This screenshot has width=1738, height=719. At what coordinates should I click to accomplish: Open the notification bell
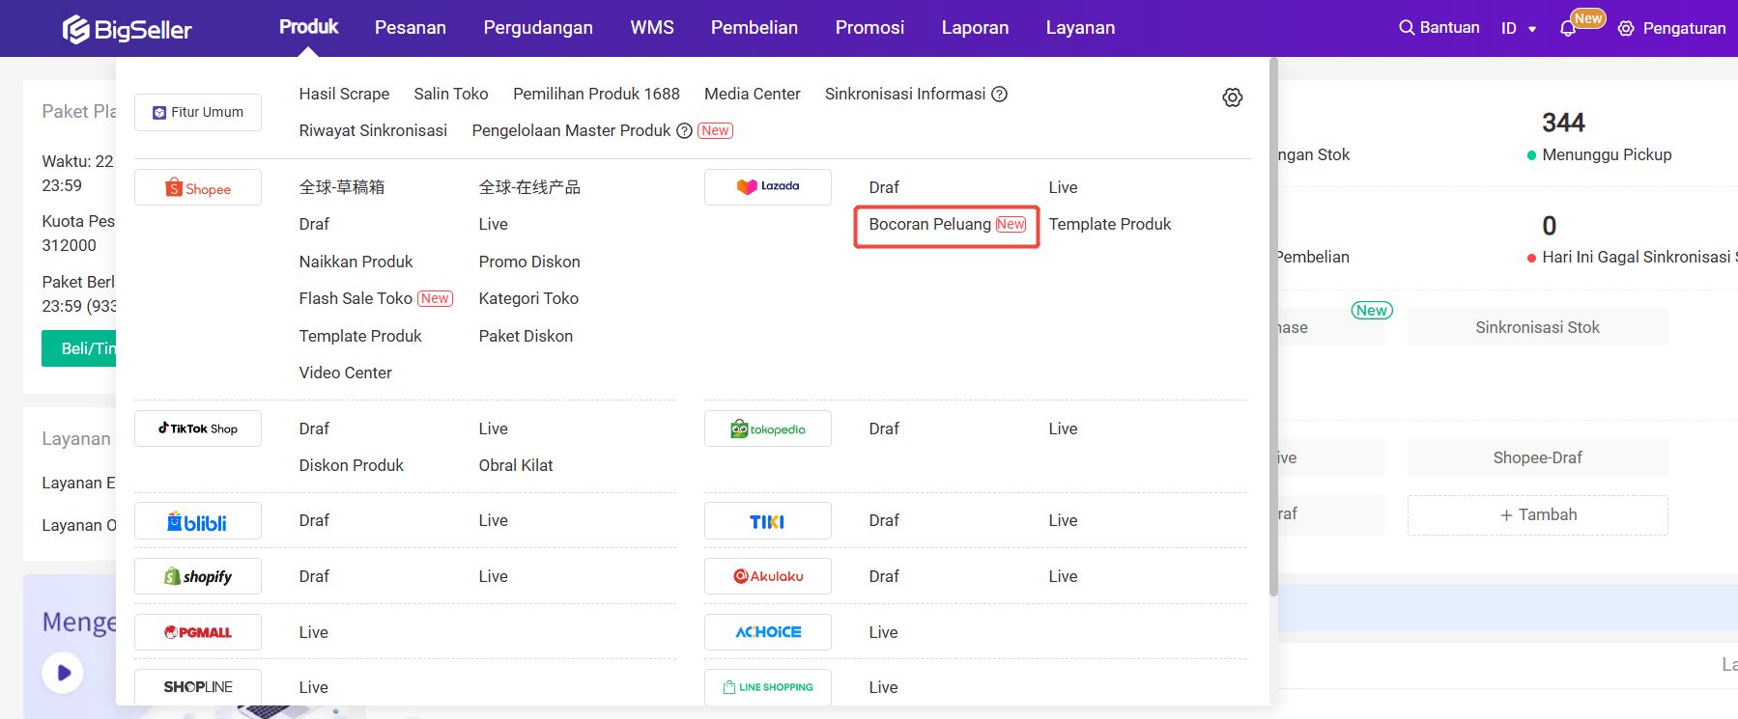(x=1567, y=29)
